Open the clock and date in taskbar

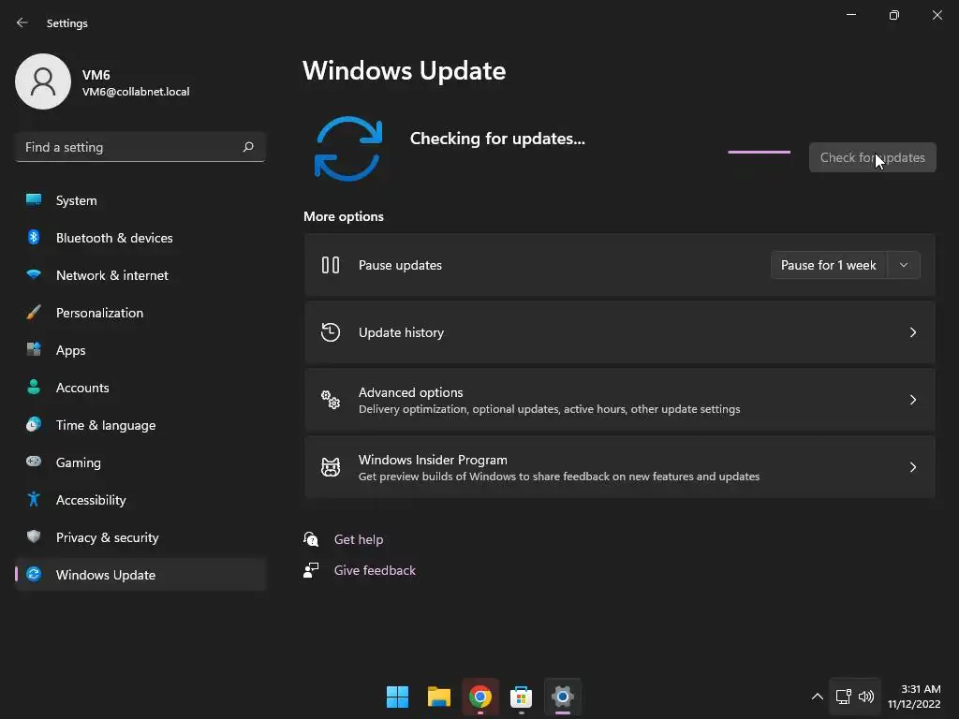pyautogui.click(x=914, y=697)
